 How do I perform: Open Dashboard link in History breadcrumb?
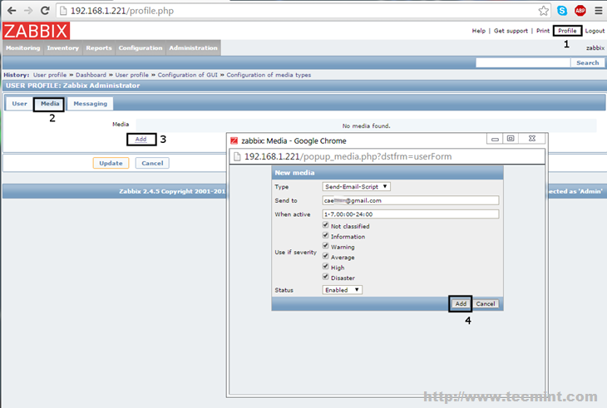pos(91,75)
